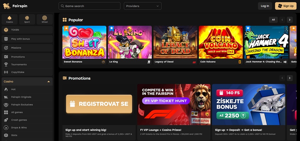Viewport: 300px width, 141px height.
Task: Open the Coin Volcano game thumbnail
Action: tap(221, 42)
